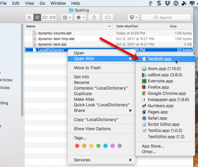Click the Edit Tags toolbar button
This screenshot has height=167, width=198.
coord(108,17)
